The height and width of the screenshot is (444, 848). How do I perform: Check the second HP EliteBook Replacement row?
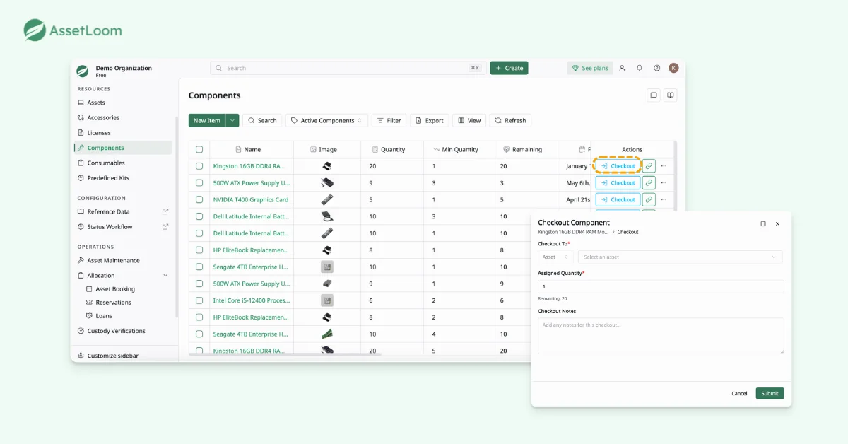point(199,317)
